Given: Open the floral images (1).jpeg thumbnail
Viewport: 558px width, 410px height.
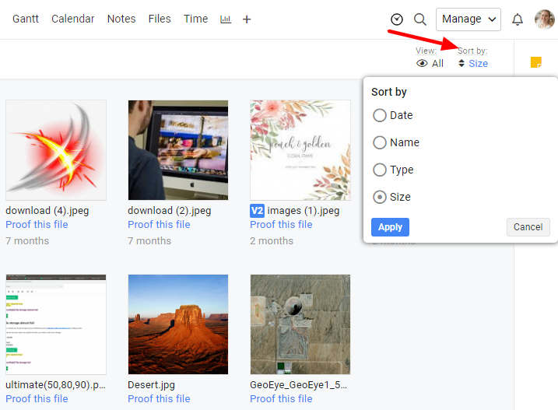Looking at the screenshot, I should pyautogui.click(x=300, y=150).
